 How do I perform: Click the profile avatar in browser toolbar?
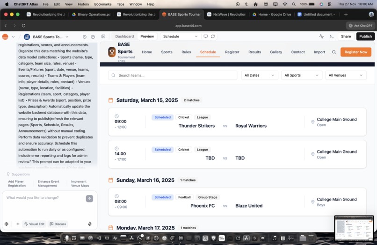click(371, 14)
